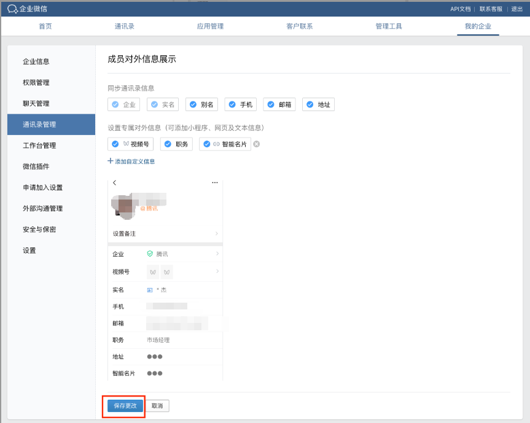This screenshot has height=423, width=530.
Task: Open the 通讯录 tab
Action: (125, 26)
